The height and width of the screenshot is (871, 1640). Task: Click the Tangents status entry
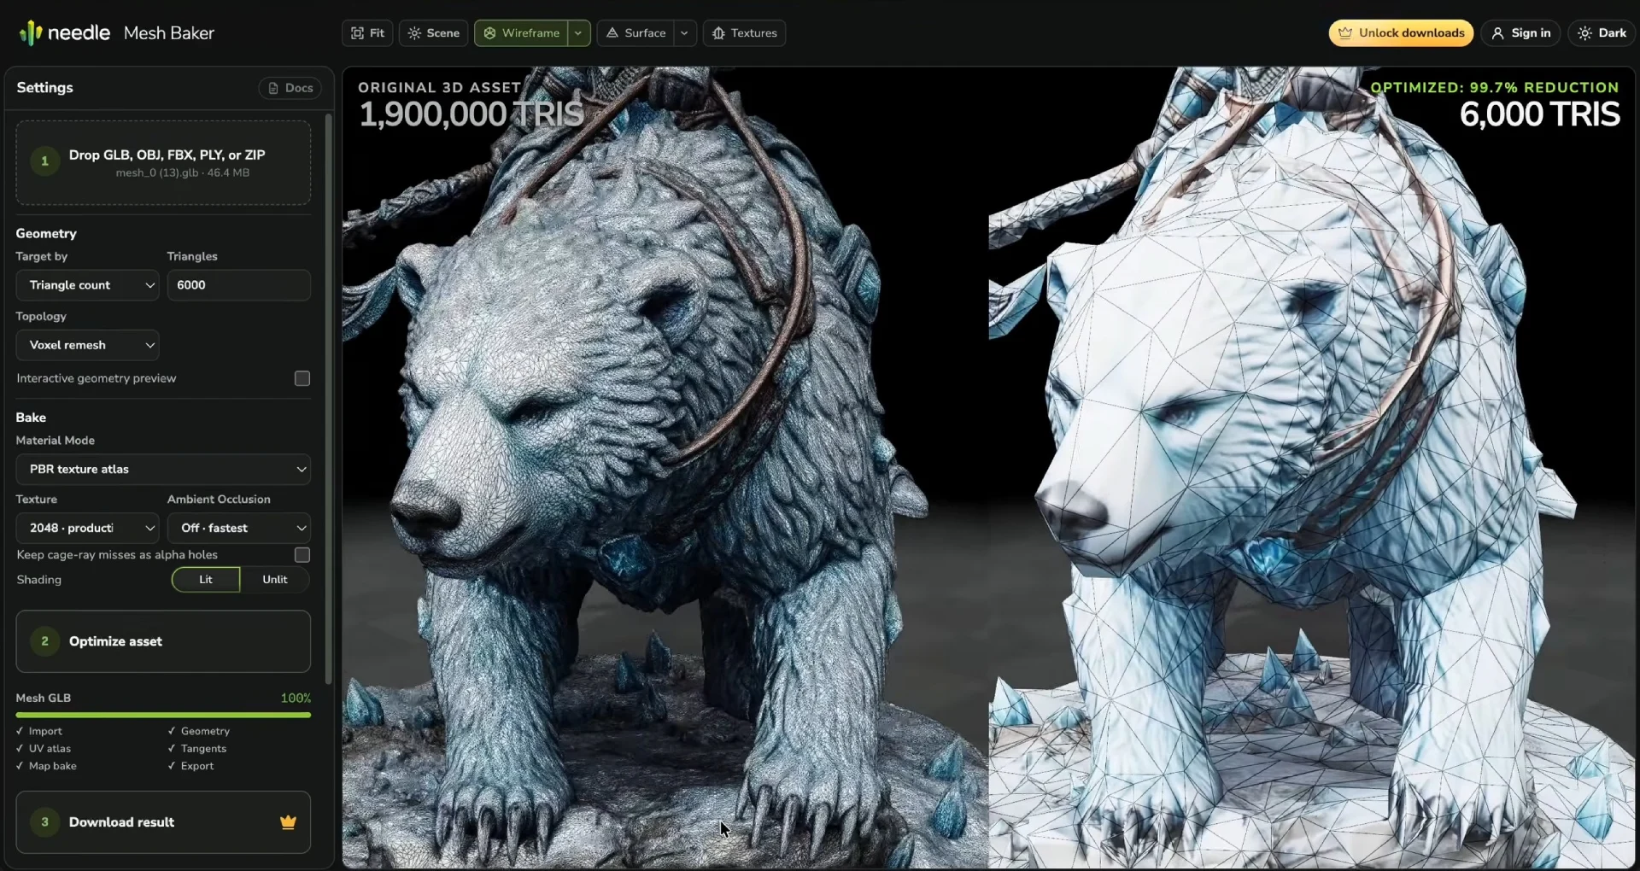pos(197,749)
